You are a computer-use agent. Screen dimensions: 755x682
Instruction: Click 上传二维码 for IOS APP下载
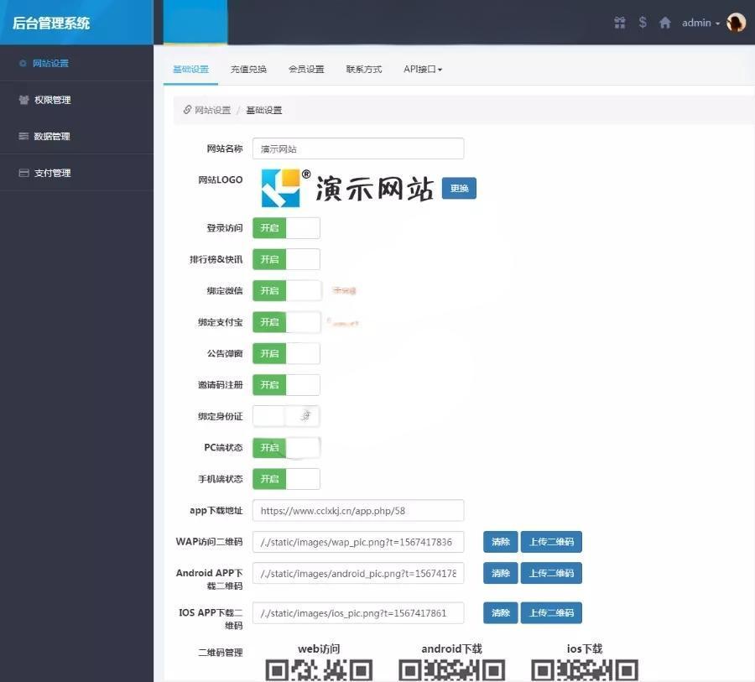pyautogui.click(x=551, y=612)
